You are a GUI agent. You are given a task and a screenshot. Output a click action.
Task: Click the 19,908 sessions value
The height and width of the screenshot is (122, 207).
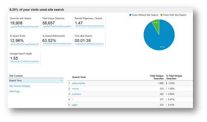click(16, 23)
